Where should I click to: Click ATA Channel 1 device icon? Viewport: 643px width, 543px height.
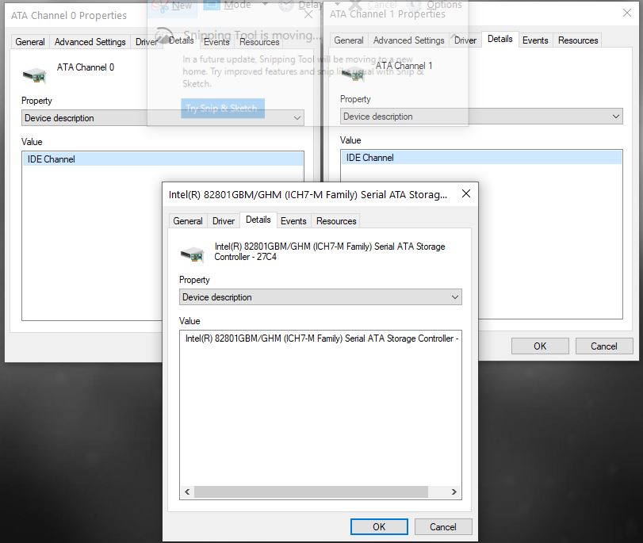point(353,74)
